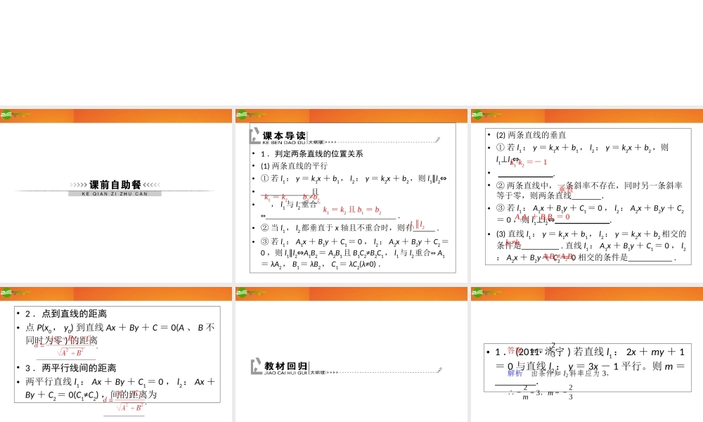Click the 大纲版 tag next to 教材回归
This screenshot has height=422, width=703.
[x=318, y=373]
